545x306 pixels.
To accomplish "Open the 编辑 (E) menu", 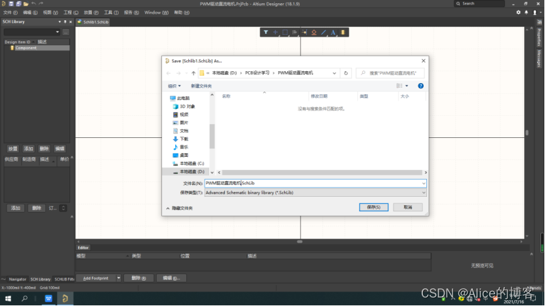I will point(30,12).
